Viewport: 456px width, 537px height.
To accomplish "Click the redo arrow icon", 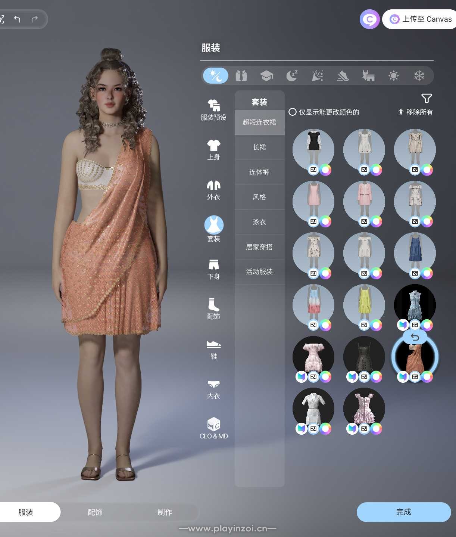I will point(35,19).
